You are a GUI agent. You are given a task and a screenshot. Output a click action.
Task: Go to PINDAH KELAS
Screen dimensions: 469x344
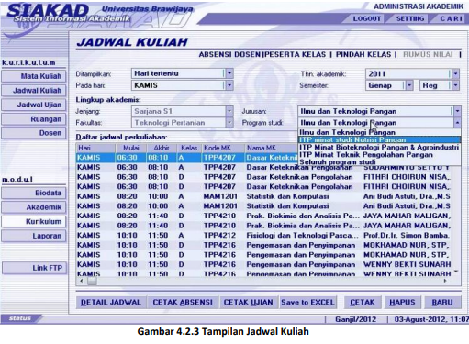[x=363, y=55]
